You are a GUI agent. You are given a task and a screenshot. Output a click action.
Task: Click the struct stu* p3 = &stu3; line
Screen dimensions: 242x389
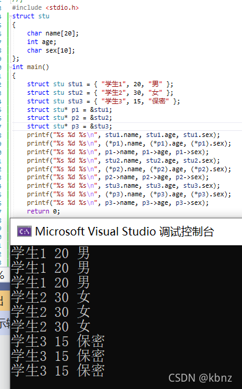click(x=69, y=126)
